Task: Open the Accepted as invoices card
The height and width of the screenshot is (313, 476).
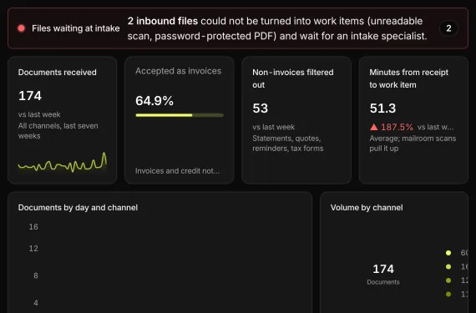Action: click(x=180, y=120)
